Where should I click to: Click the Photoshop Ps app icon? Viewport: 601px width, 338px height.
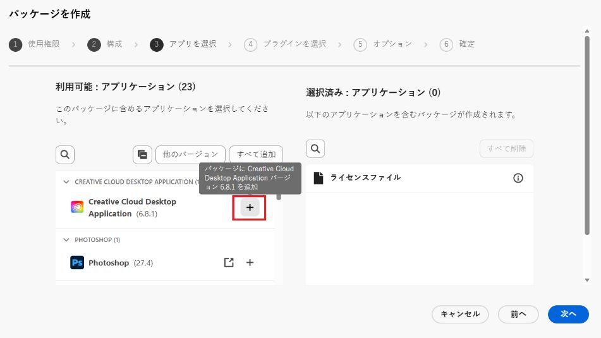(x=77, y=263)
